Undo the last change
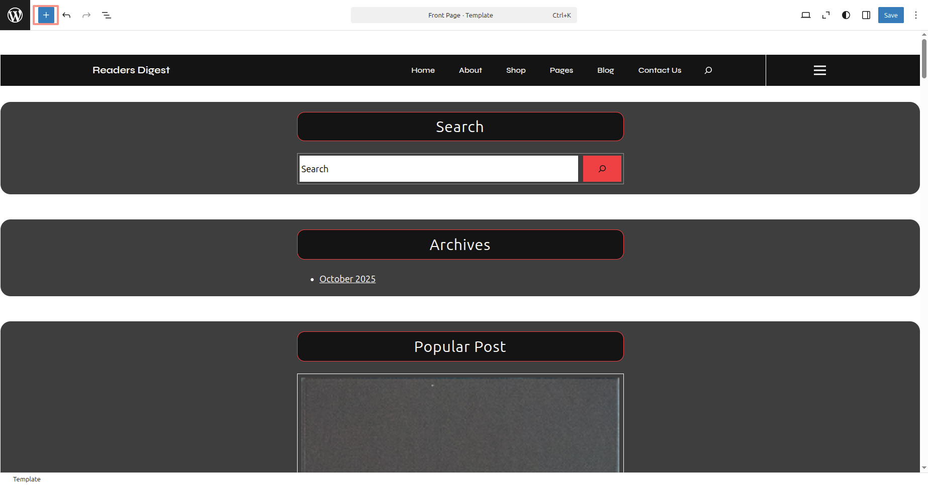The width and height of the screenshot is (928, 485). (66, 15)
